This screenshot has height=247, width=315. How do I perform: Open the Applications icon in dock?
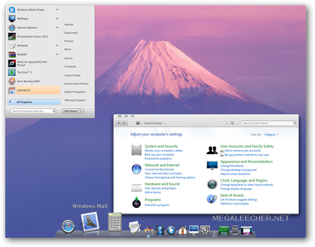(x=149, y=230)
